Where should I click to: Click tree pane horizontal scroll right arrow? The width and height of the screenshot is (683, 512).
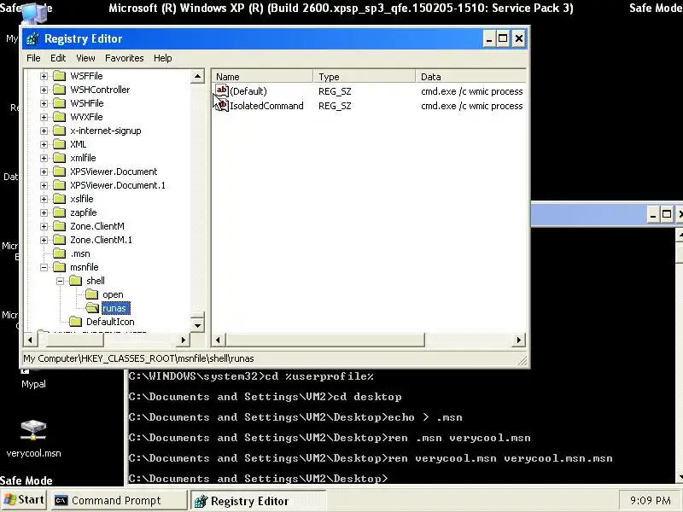pyautogui.click(x=183, y=340)
